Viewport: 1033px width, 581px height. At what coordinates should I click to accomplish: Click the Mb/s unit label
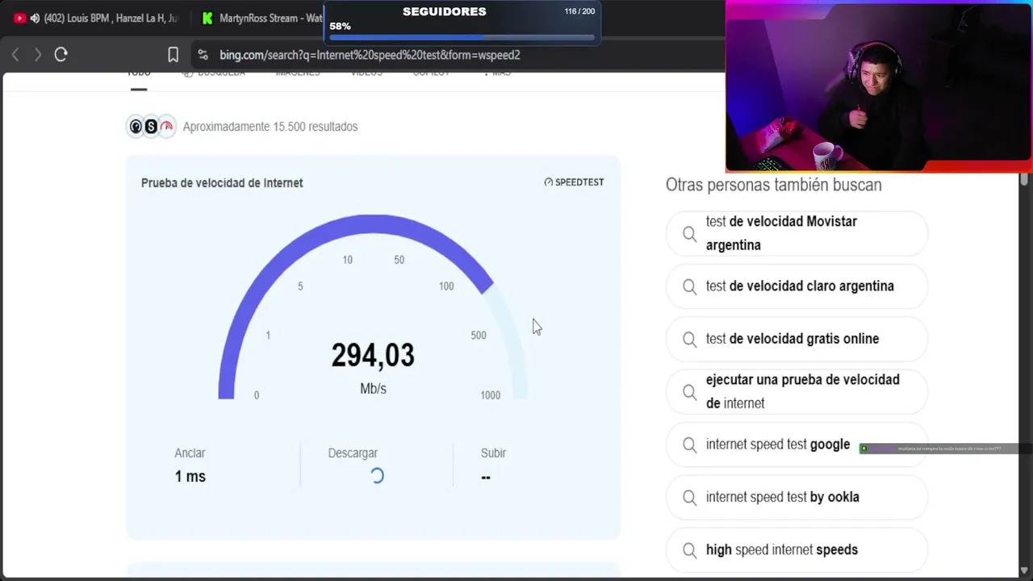(x=373, y=389)
